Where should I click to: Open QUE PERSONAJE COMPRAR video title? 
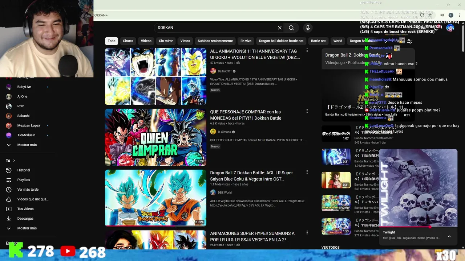click(246, 115)
